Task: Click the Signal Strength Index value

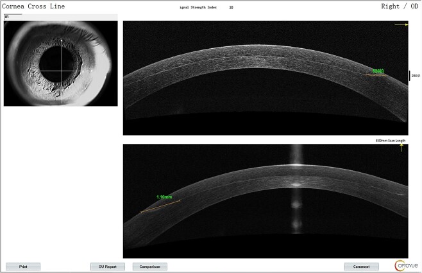Action: click(x=231, y=8)
